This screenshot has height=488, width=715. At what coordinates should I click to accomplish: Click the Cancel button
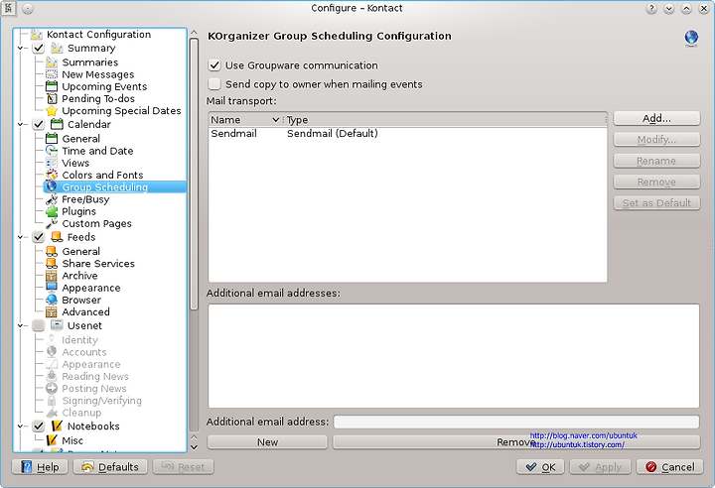coord(670,467)
